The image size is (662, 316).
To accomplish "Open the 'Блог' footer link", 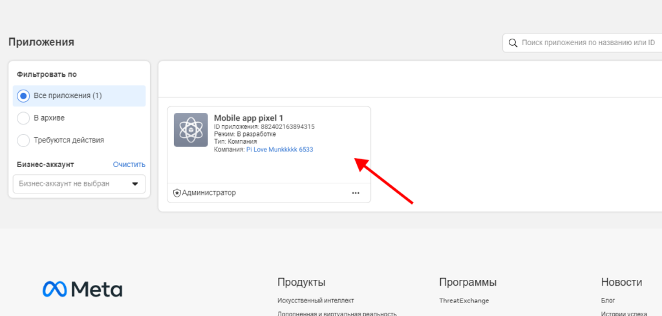I will tap(608, 301).
